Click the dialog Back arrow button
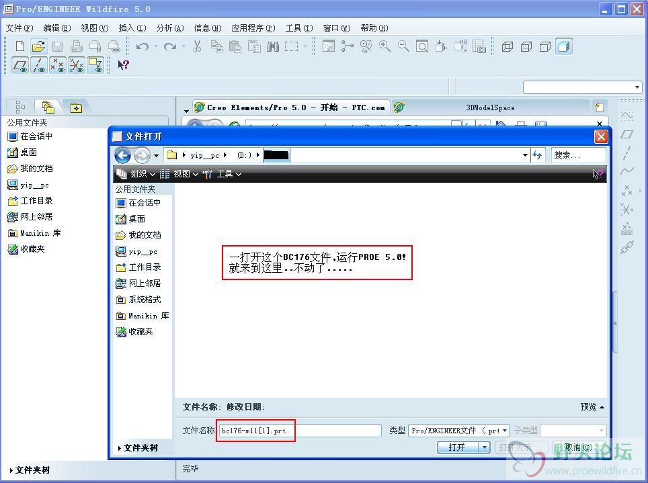Screen dimensions: 648x483 [x=123, y=155]
